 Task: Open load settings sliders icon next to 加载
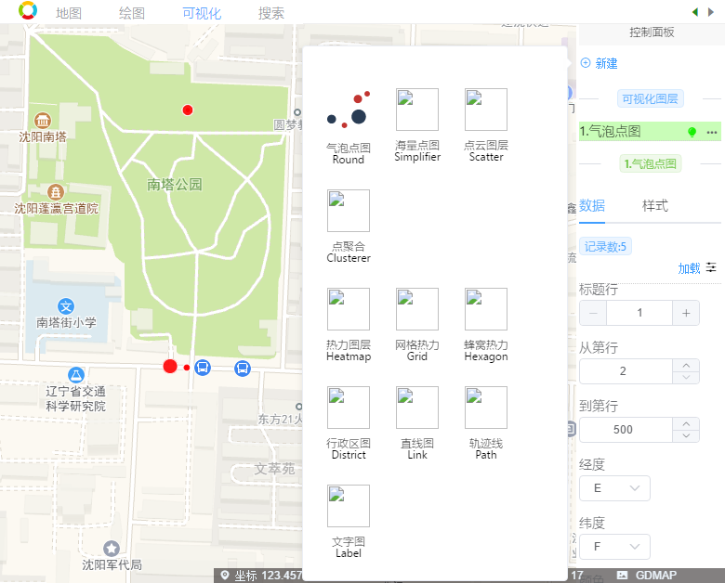tap(711, 267)
